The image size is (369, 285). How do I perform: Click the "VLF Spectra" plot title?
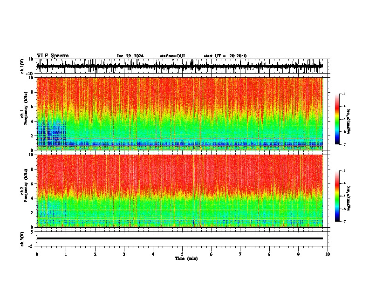[53, 56]
